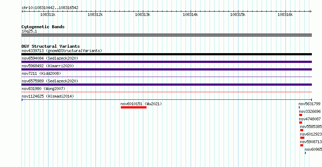This screenshot has width=322, height=167.
Task: Click the purple bar of nsv6575989
Action: [166, 85]
